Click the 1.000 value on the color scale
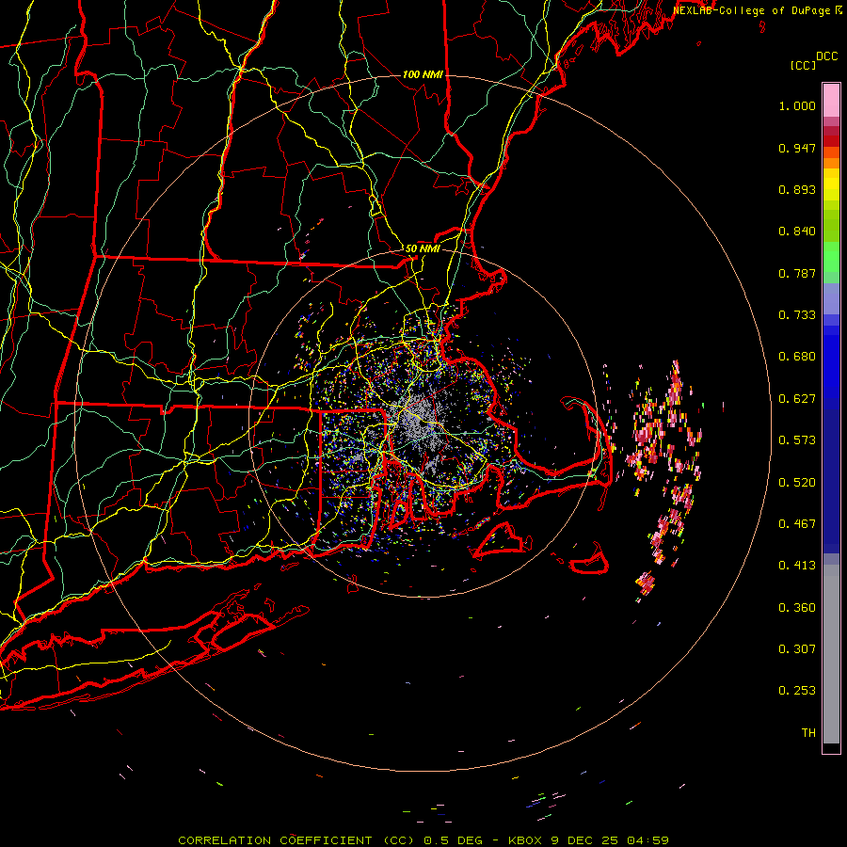The image size is (847, 847). tap(797, 105)
